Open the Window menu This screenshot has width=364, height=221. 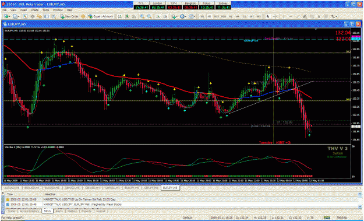[58, 10]
